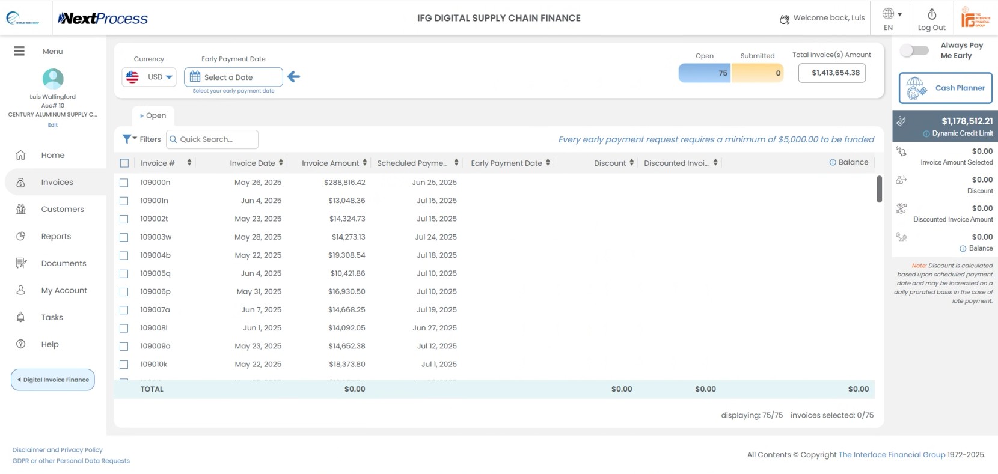
Task: Open the Disclaimer and Privacy Policy link
Action: (57, 449)
